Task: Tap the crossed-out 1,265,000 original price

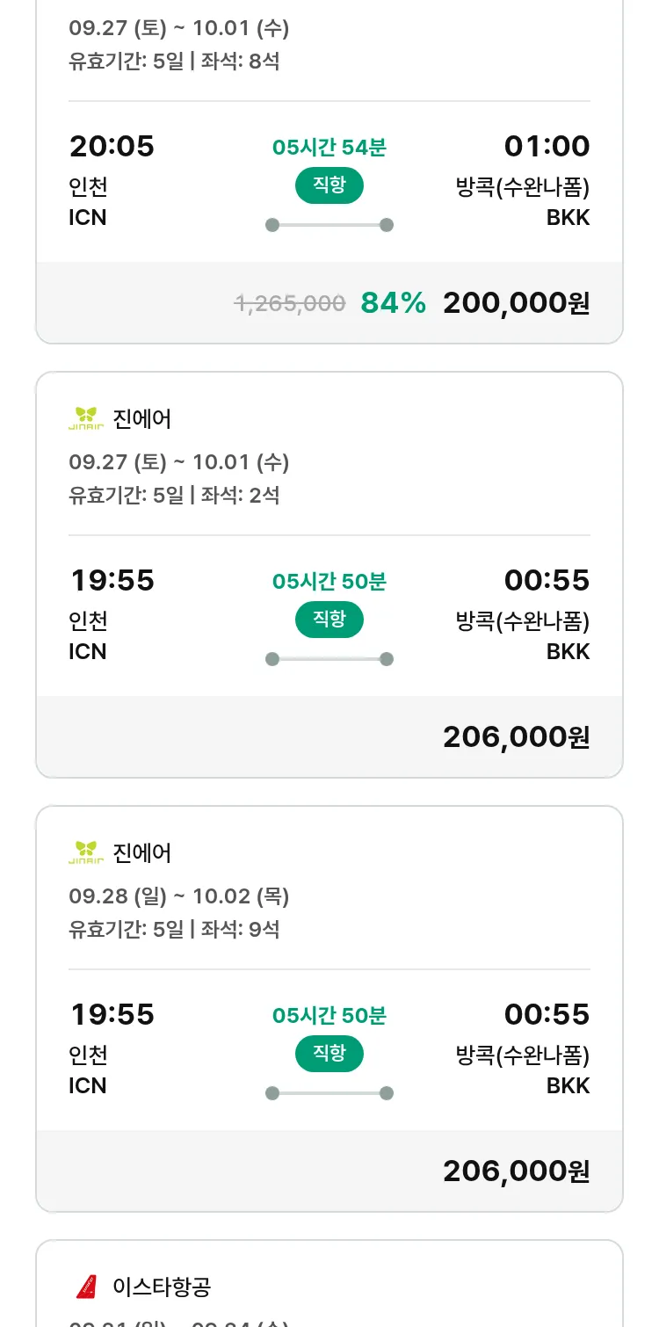Action: pos(289,304)
